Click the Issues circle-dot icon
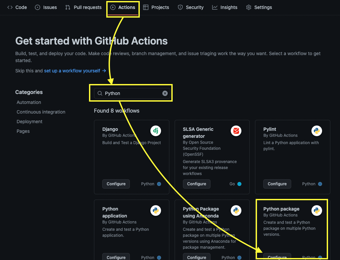Screen dimensions: 340x260 [38, 7]
